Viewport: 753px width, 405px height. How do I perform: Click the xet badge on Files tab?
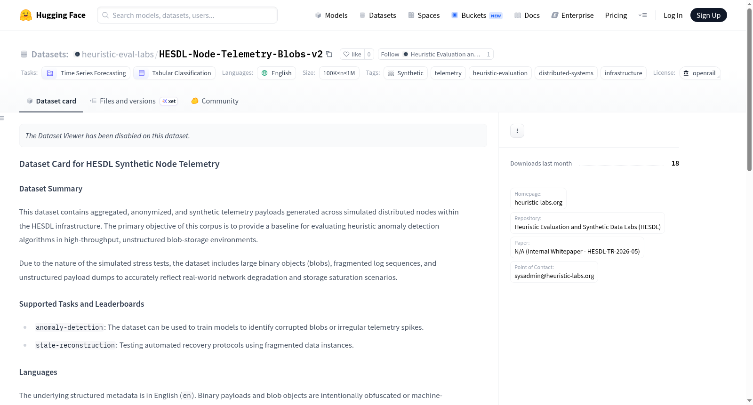169,101
